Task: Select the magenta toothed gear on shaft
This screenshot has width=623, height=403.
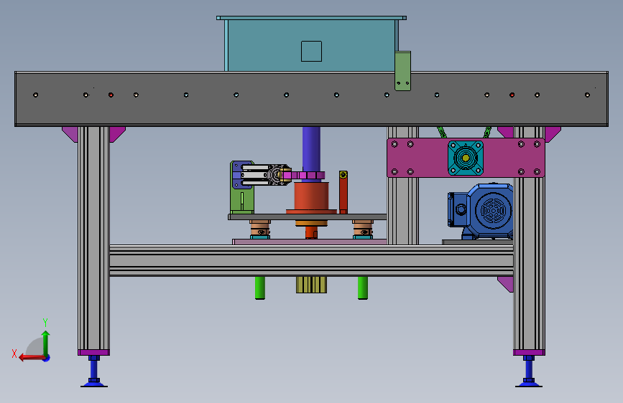Action: coord(304,175)
